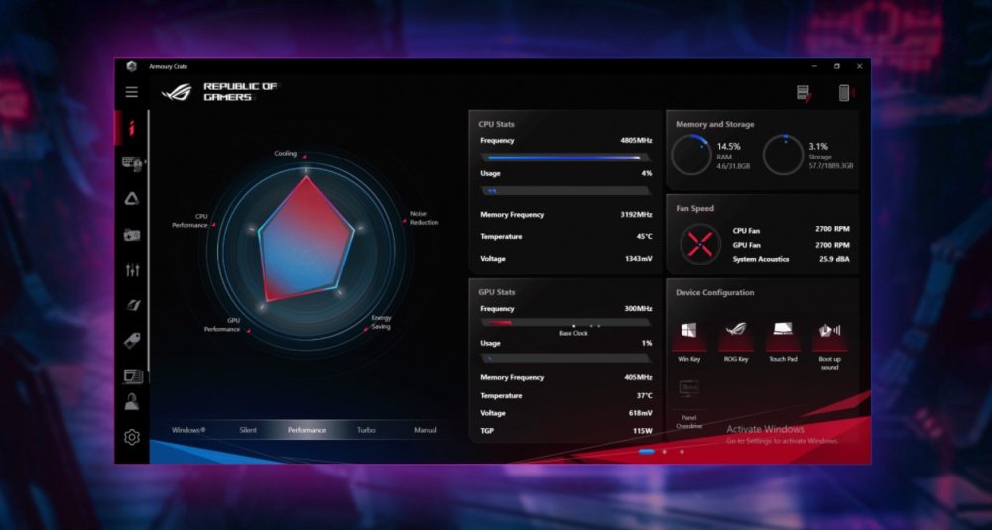Select the Performance operating mode
The width and height of the screenshot is (992, 530).
pyautogui.click(x=307, y=430)
